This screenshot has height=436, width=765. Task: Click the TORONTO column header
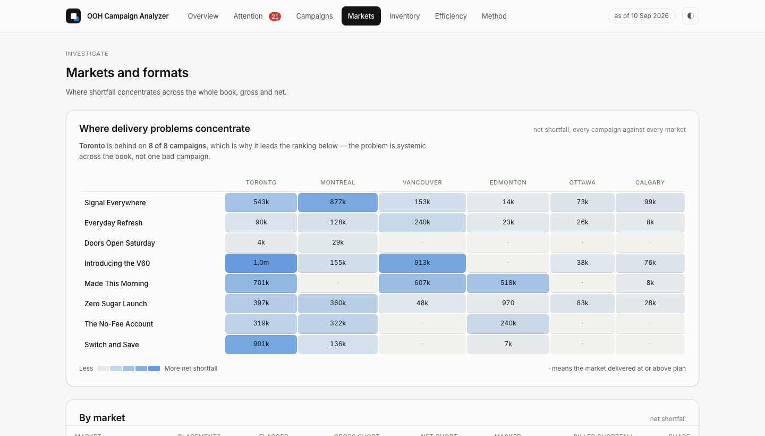click(261, 182)
